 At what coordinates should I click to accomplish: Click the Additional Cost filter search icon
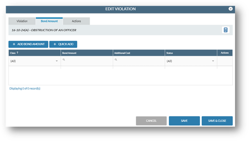click(x=116, y=60)
